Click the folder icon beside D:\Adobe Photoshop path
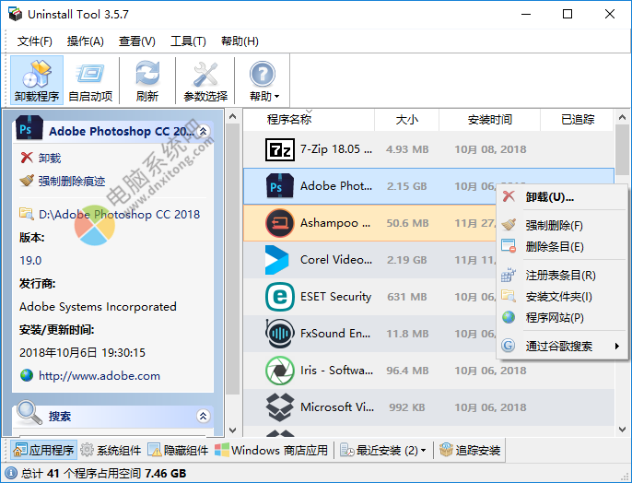 coord(27,214)
